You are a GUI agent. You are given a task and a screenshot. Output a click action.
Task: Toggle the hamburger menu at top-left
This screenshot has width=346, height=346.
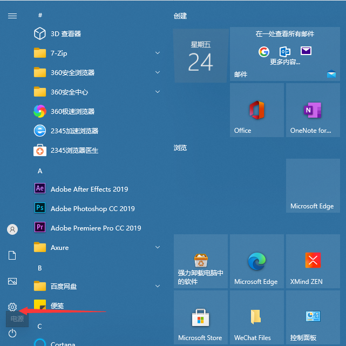click(12, 16)
